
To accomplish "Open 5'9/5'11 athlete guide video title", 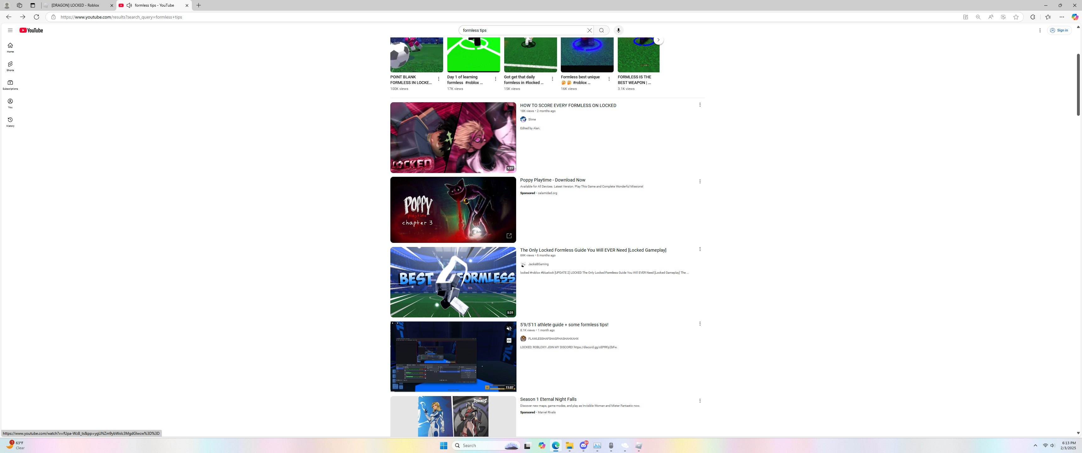I will 564,325.
